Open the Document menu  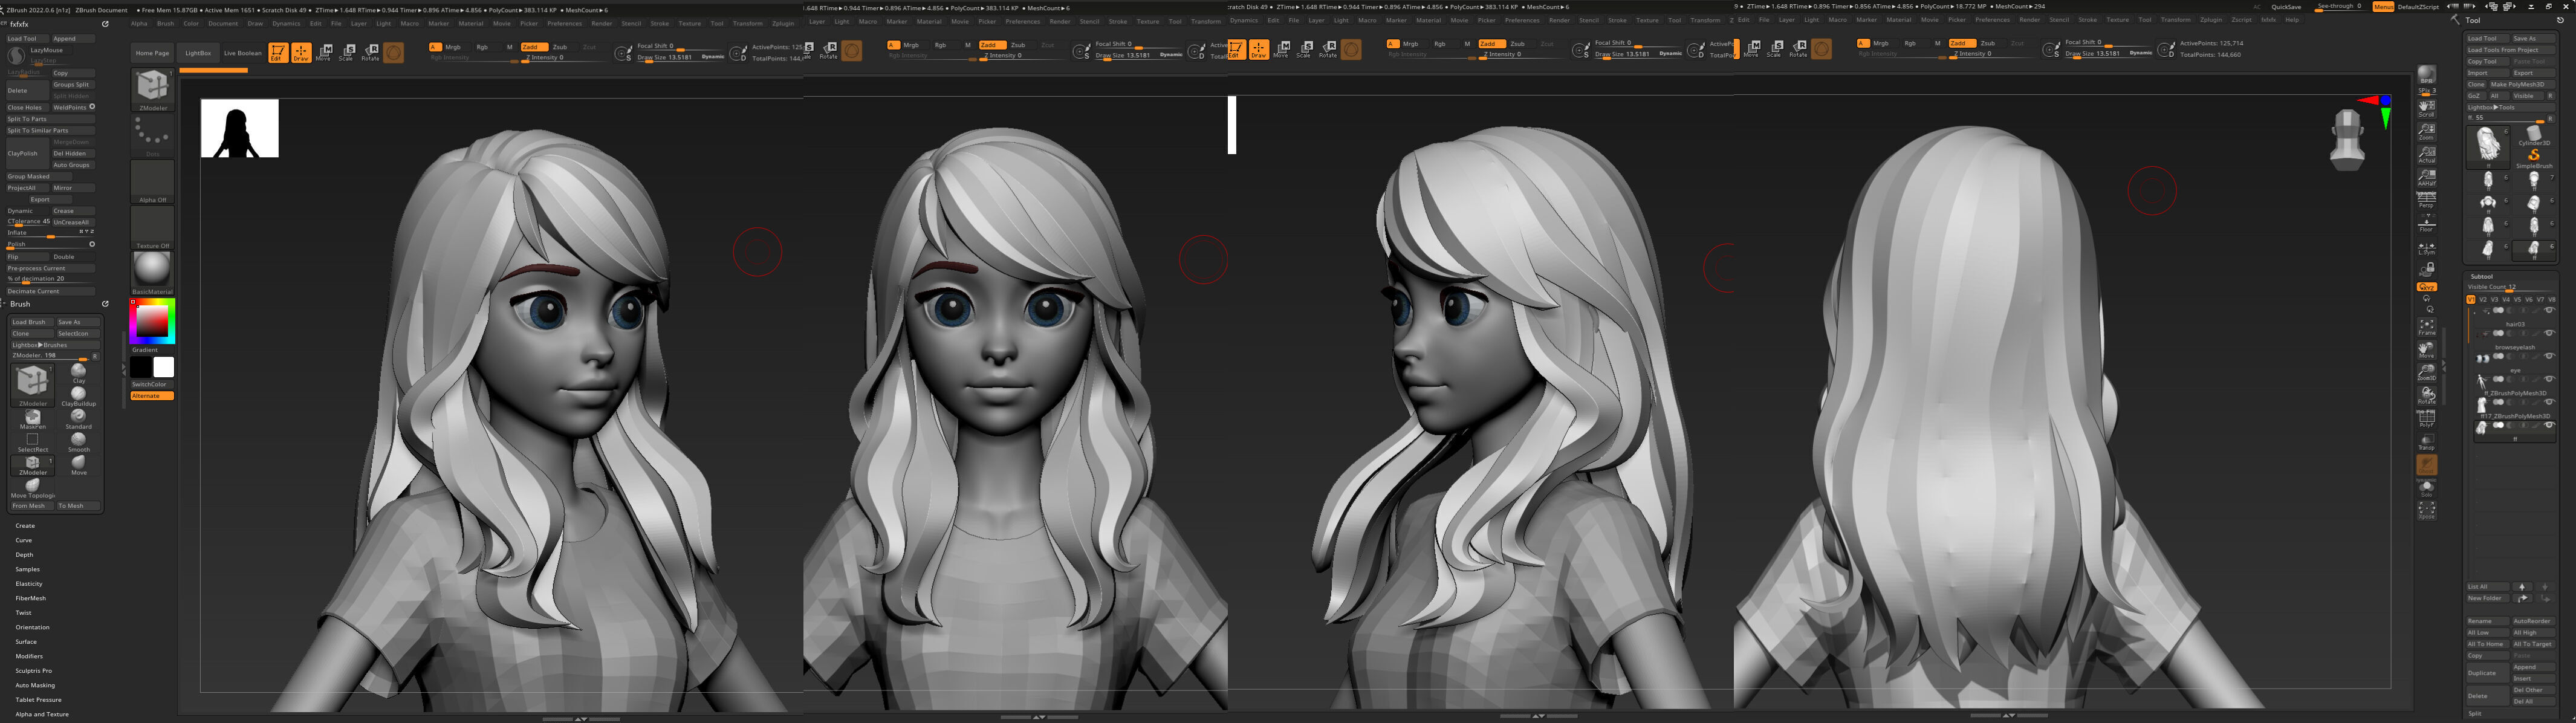pos(223,23)
